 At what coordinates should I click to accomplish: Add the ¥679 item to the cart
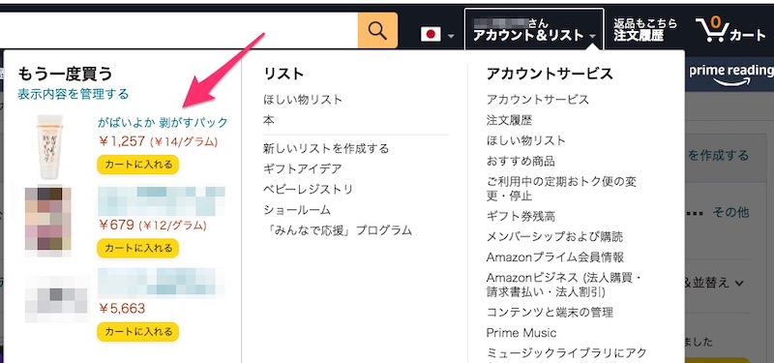click(137, 248)
